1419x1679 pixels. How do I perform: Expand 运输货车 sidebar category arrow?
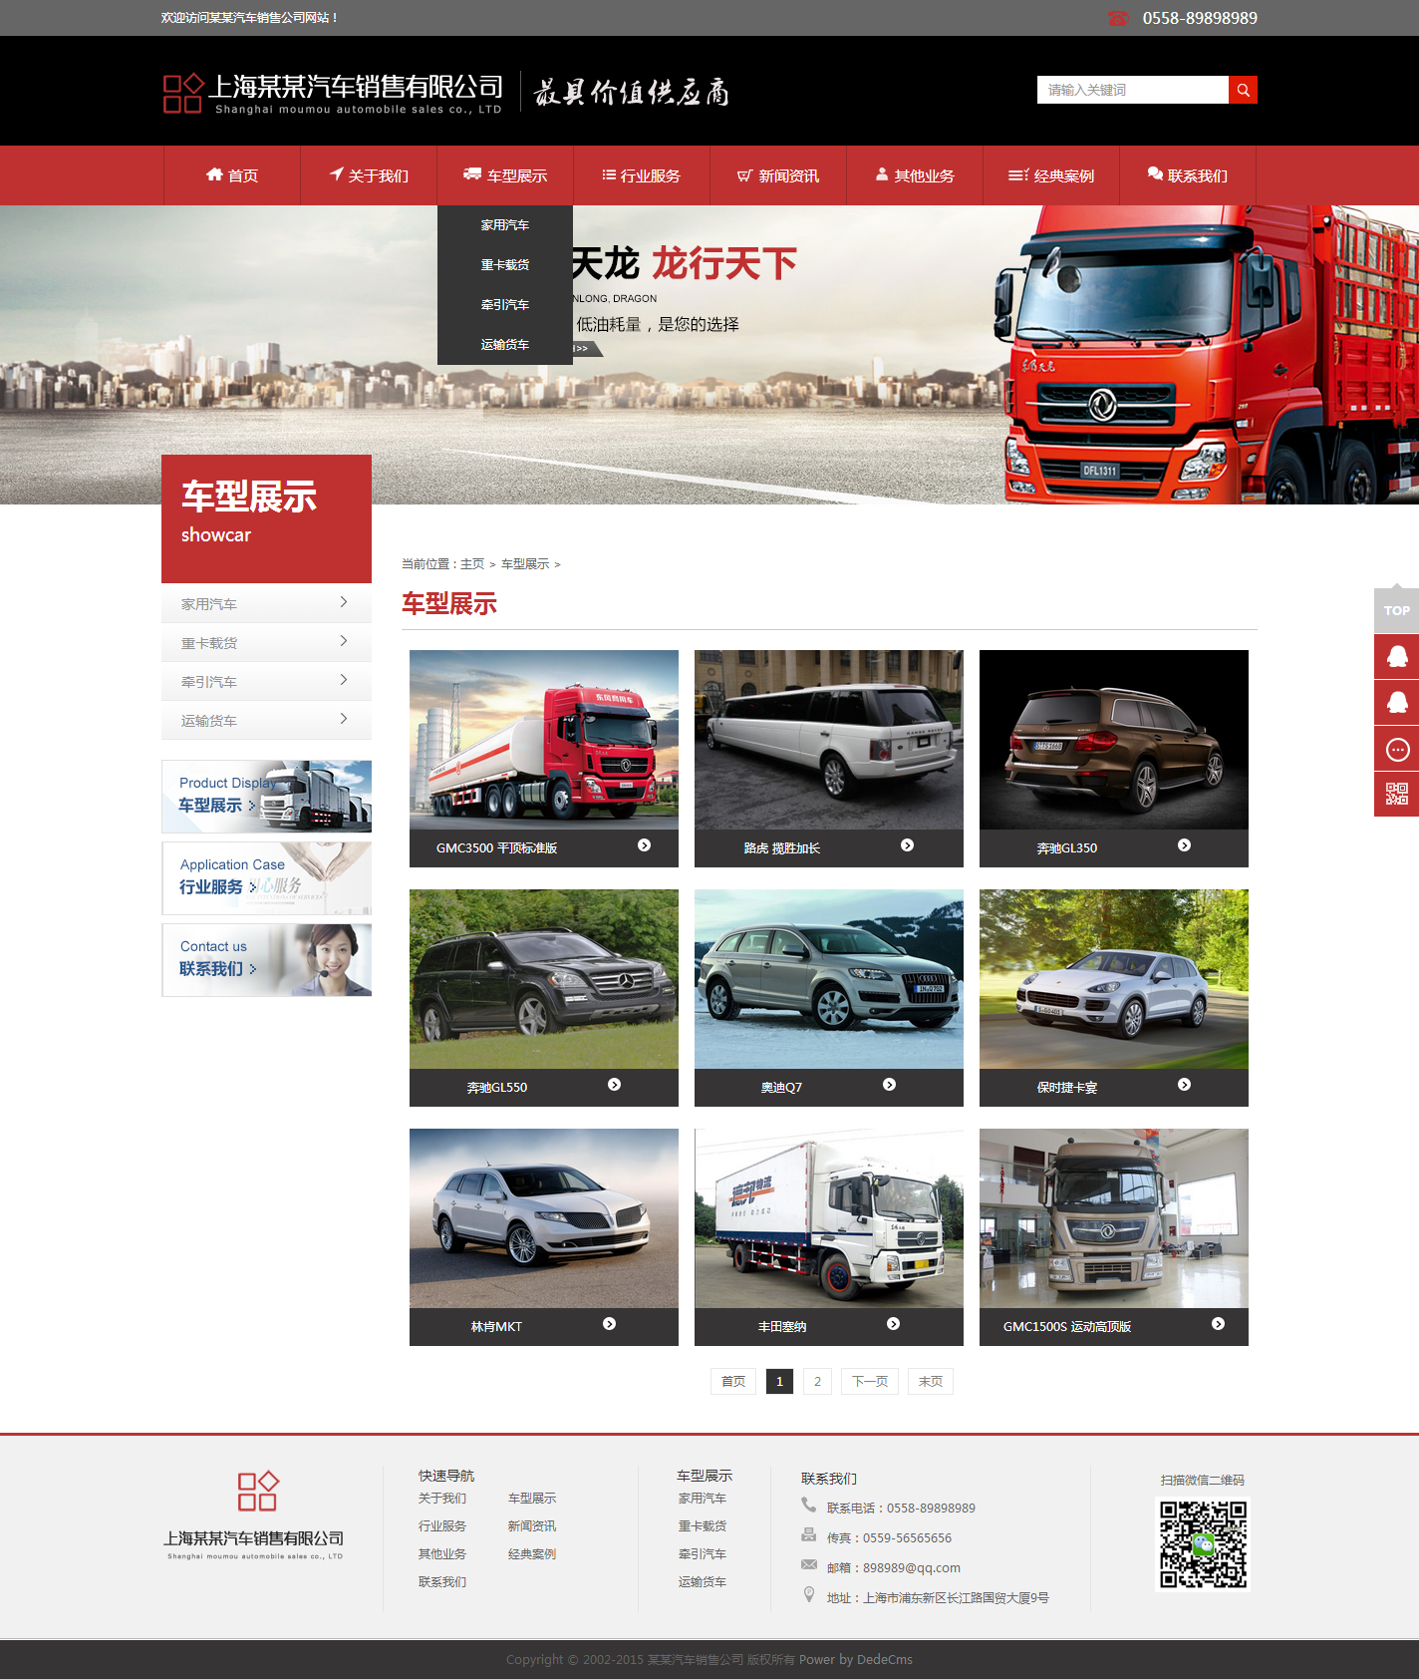coord(344,719)
